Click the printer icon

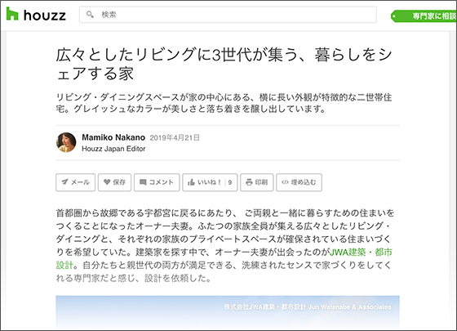tap(249, 182)
